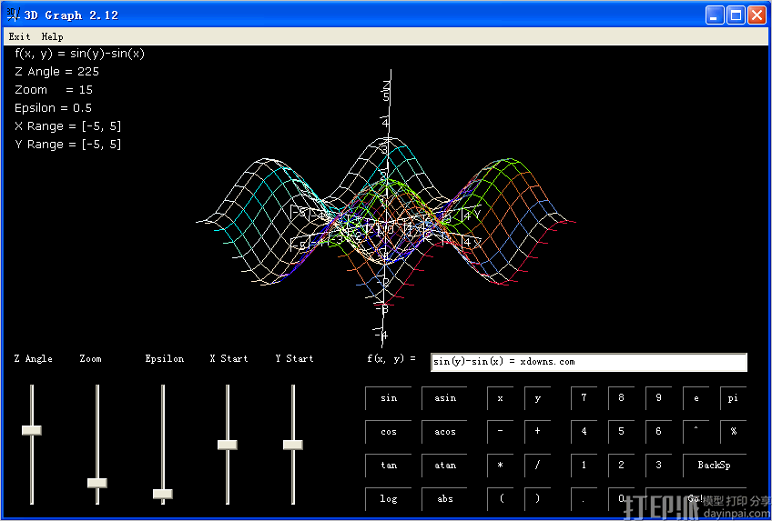Click digit 9 on keypad

click(x=659, y=398)
